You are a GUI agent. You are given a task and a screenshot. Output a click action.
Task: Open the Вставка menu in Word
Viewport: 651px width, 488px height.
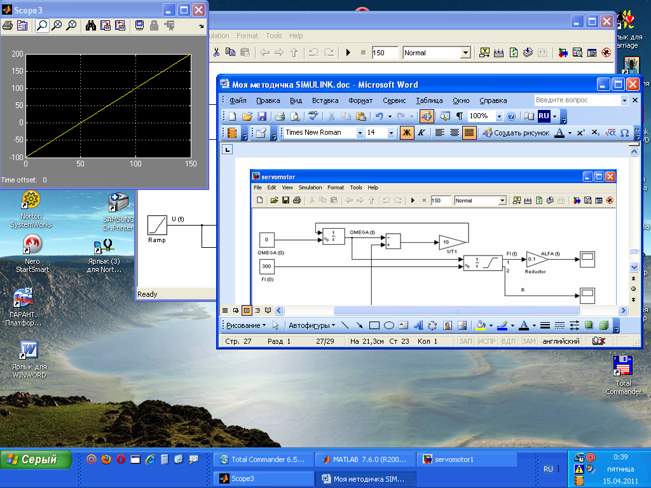325,100
